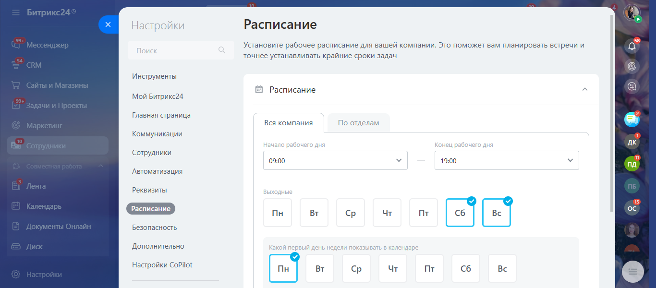
Task: Open the Календарь icon in the sidebar
Action: click(16, 206)
